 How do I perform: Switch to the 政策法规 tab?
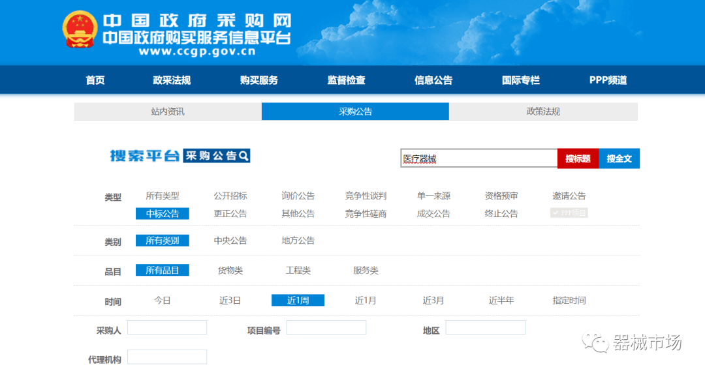click(x=543, y=112)
